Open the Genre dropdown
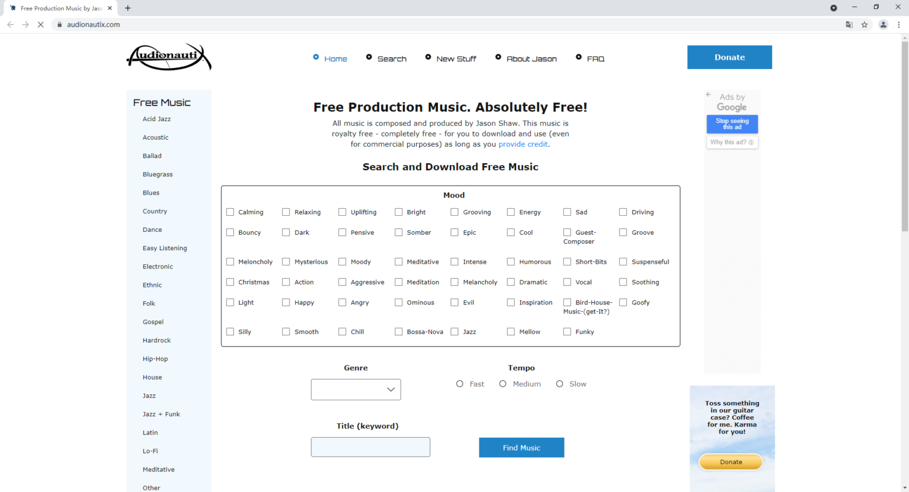909x492 pixels. (356, 389)
